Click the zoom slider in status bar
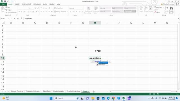The width and height of the screenshot is (180, 101). coord(168,94)
